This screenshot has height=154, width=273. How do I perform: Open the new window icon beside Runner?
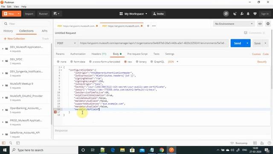click(x=57, y=14)
